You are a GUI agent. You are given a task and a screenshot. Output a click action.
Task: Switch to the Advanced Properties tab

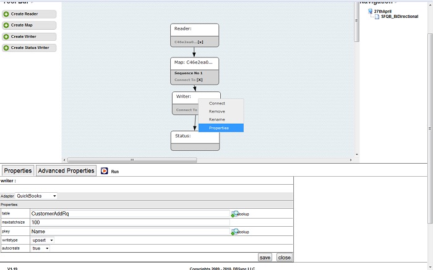coord(66,171)
